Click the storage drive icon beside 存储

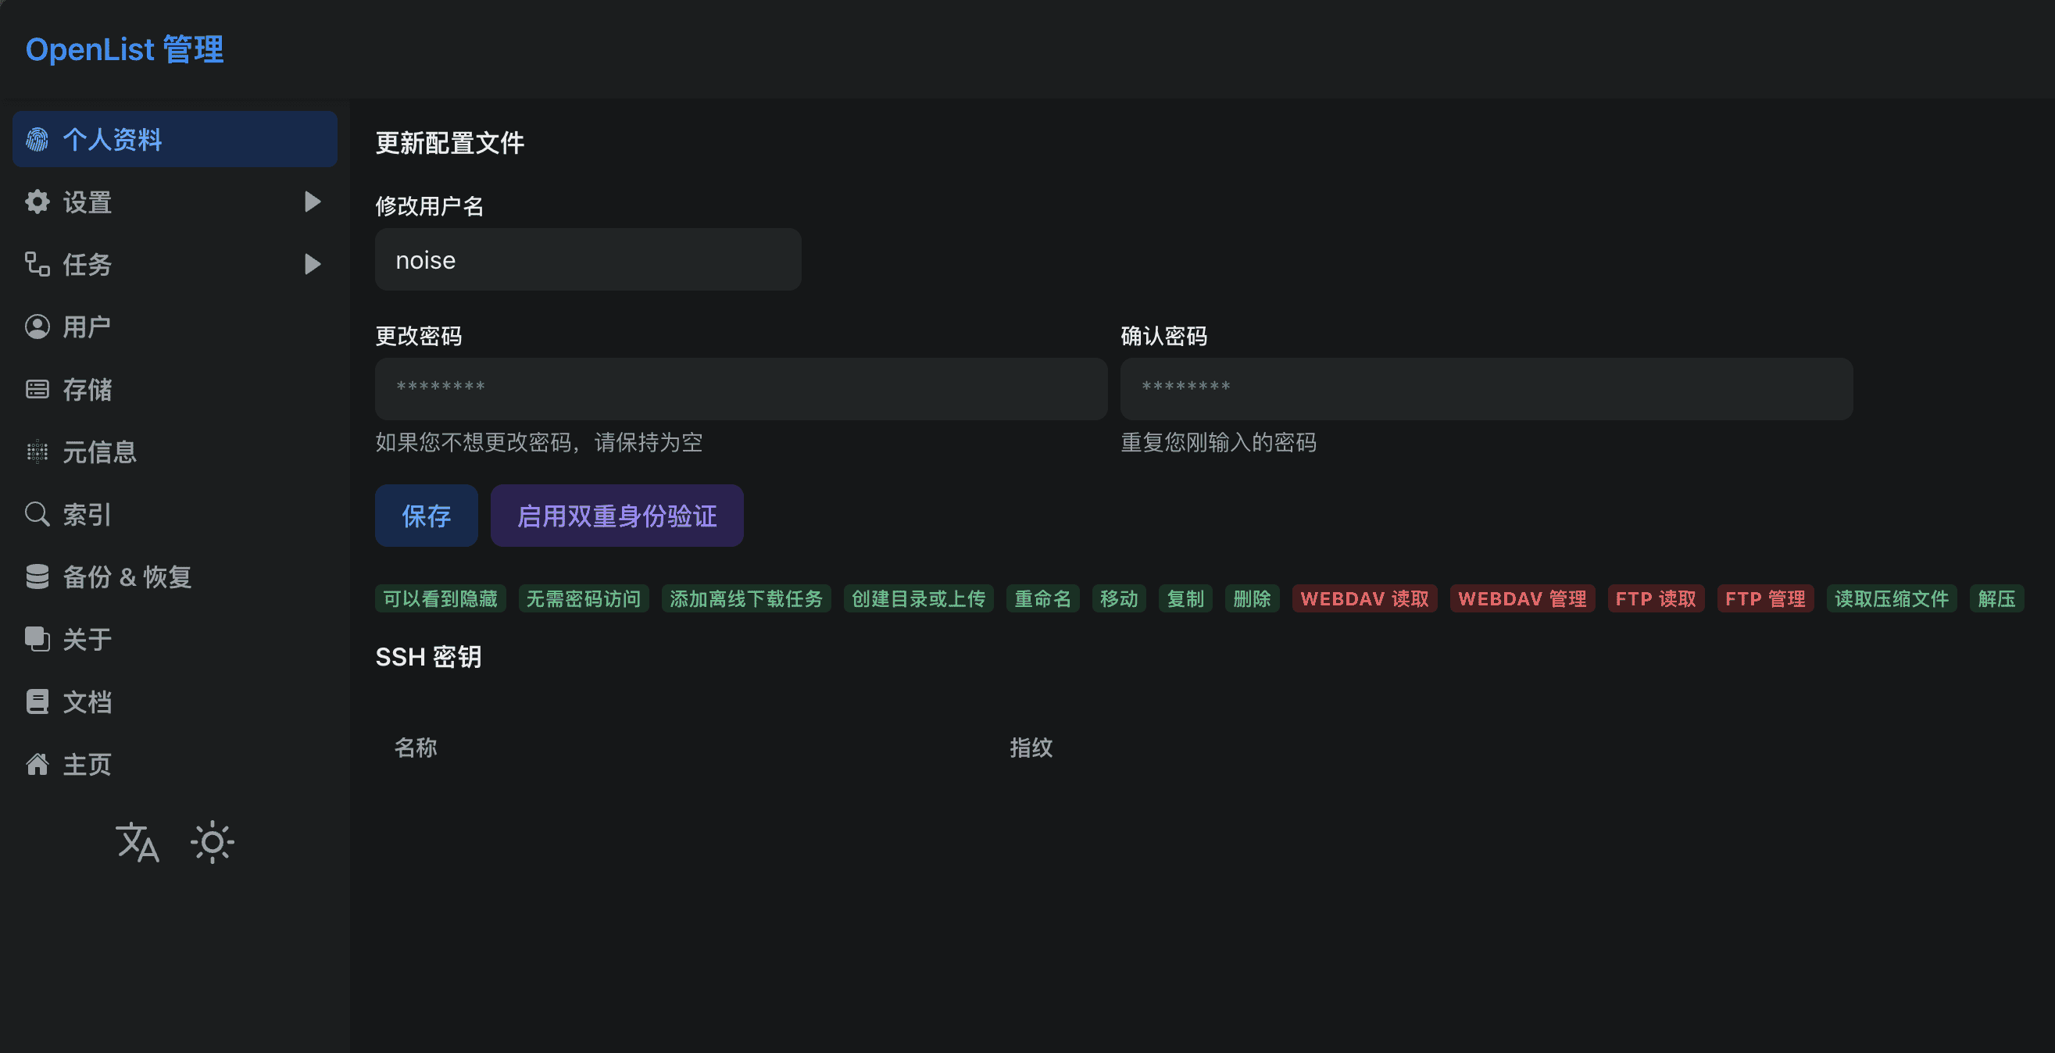tap(37, 389)
